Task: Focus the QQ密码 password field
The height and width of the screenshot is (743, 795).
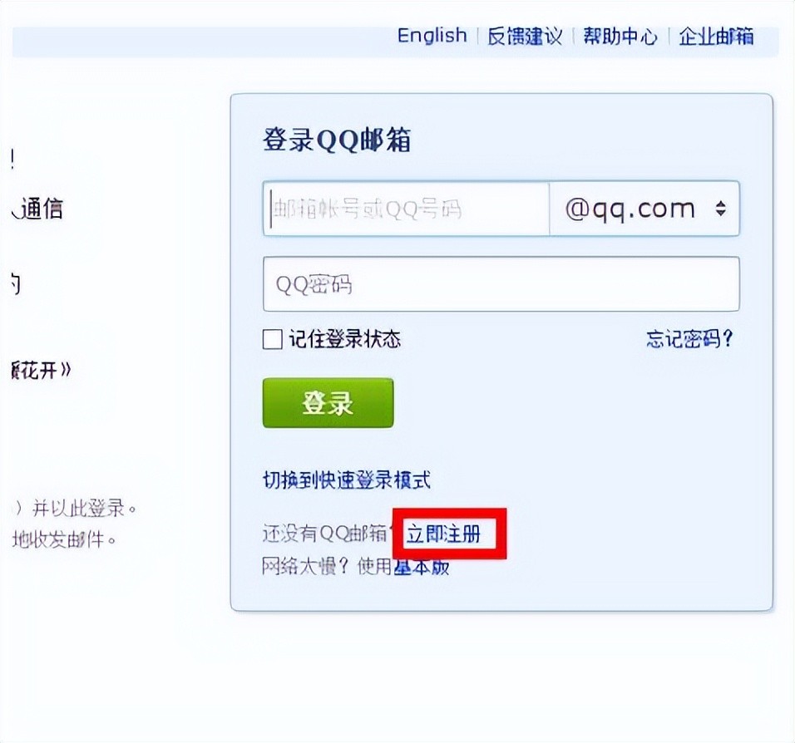Action: (x=501, y=284)
